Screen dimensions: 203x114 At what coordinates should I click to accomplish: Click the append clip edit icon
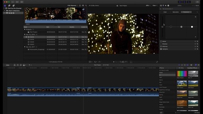click(21, 65)
